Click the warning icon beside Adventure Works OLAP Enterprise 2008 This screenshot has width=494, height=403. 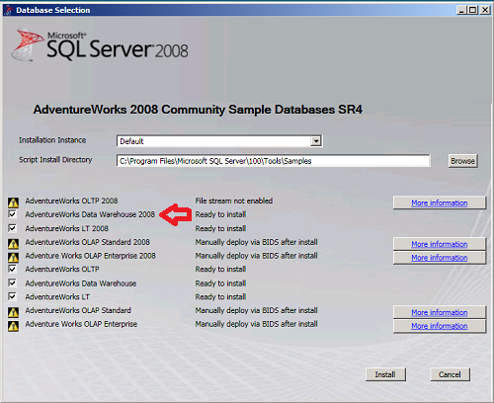coord(13,257)
